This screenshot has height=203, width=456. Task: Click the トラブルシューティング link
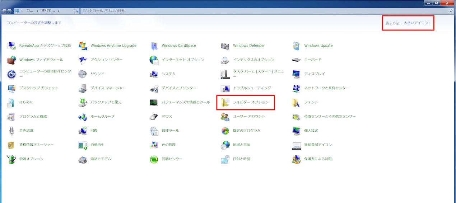point(252,88)
